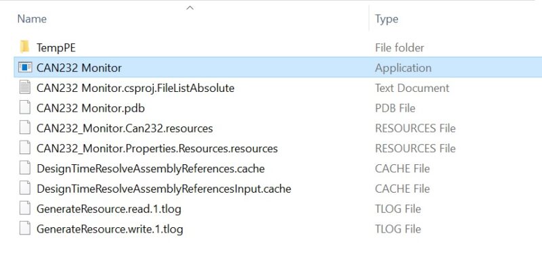
Task: Click the sort arrow above Name
Action: [190, 7]
